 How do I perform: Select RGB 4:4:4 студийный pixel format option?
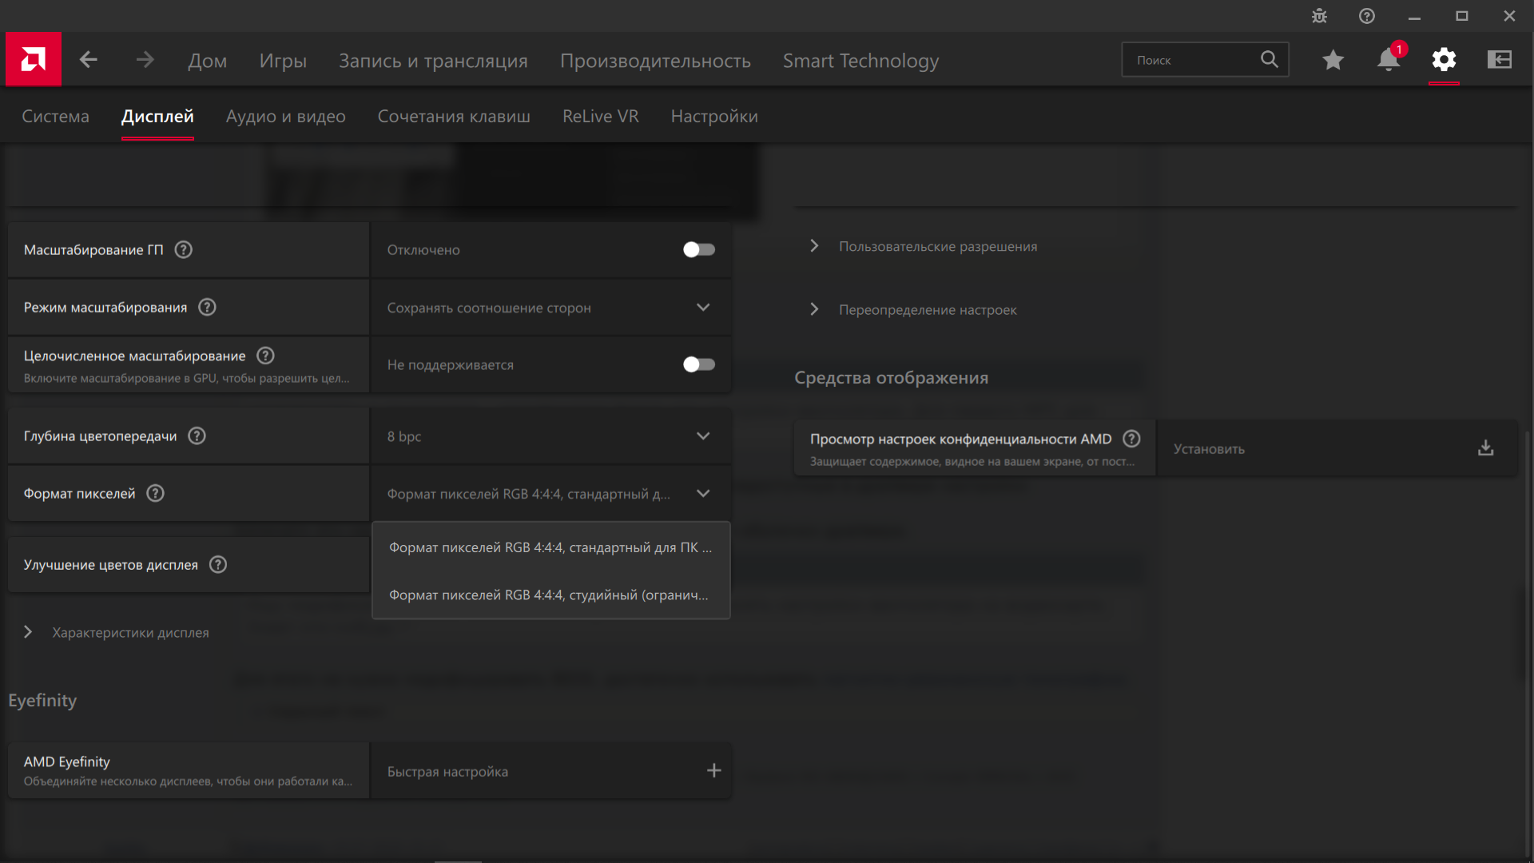tap(549, 595)
